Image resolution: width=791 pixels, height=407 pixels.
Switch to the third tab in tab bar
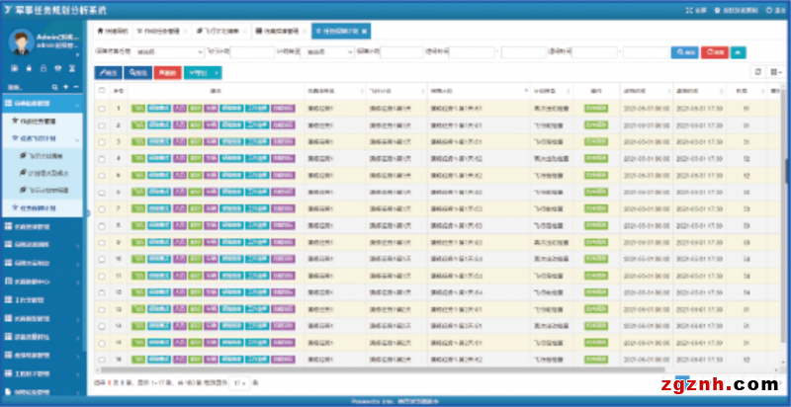pyautogui.click(x=217, y=31)
